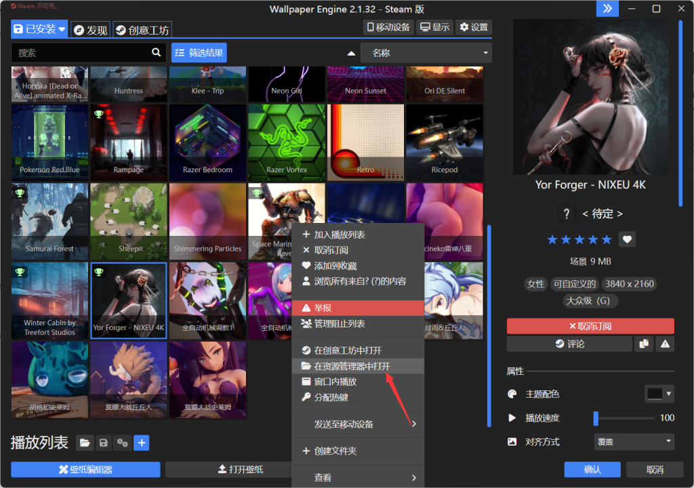The image size is (694, 488).
Task: Click the wallpaper list vertical scrollbar
Action: 489,326
